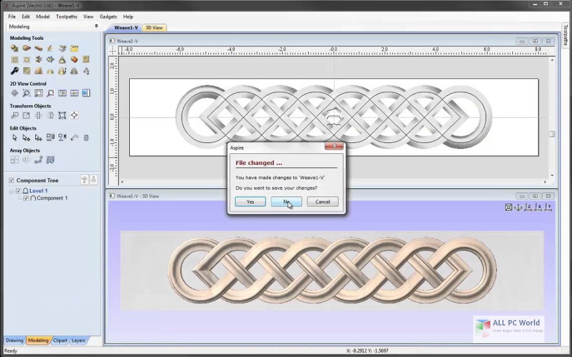Viewport: 572px width, 357px height.
Task: Open the Edit menu
Action: (25, 17)
